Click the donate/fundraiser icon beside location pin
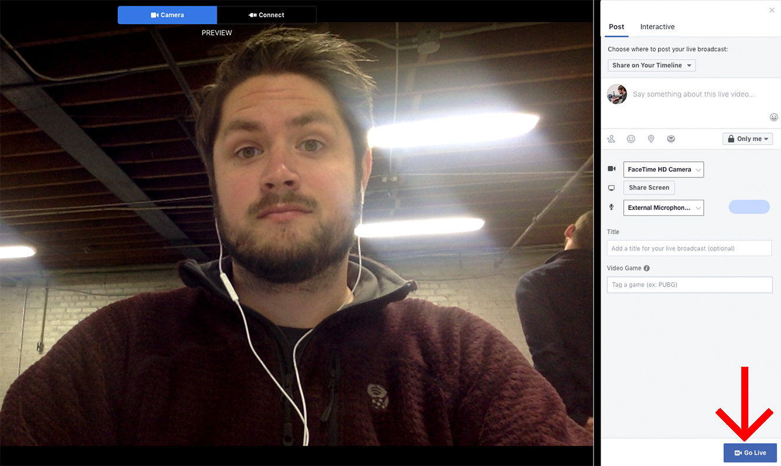 coord(671,139)
